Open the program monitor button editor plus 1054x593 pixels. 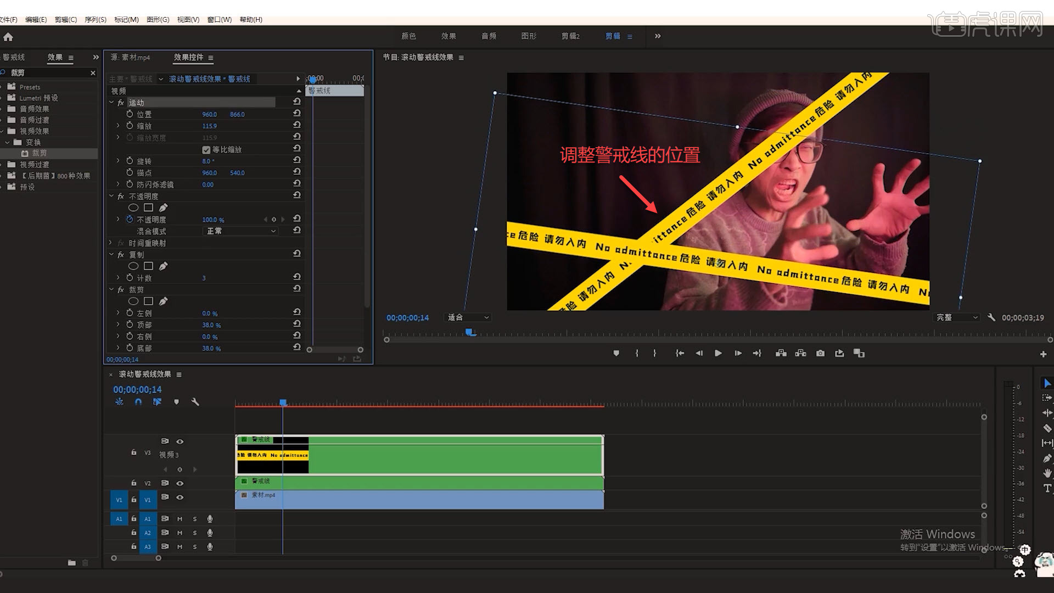pyautogui.click(x=1043, y=355)
